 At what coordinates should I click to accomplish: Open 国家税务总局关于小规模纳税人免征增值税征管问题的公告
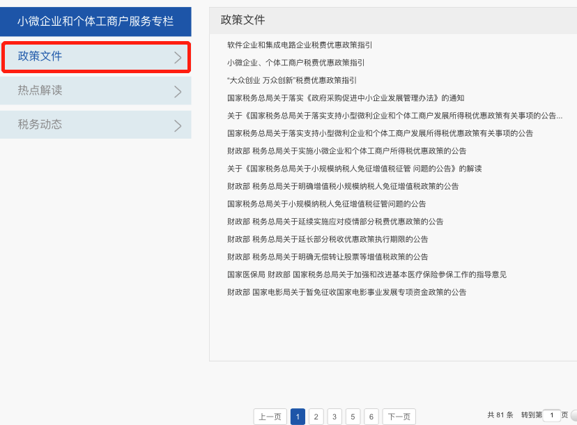[x=326, y=204]
